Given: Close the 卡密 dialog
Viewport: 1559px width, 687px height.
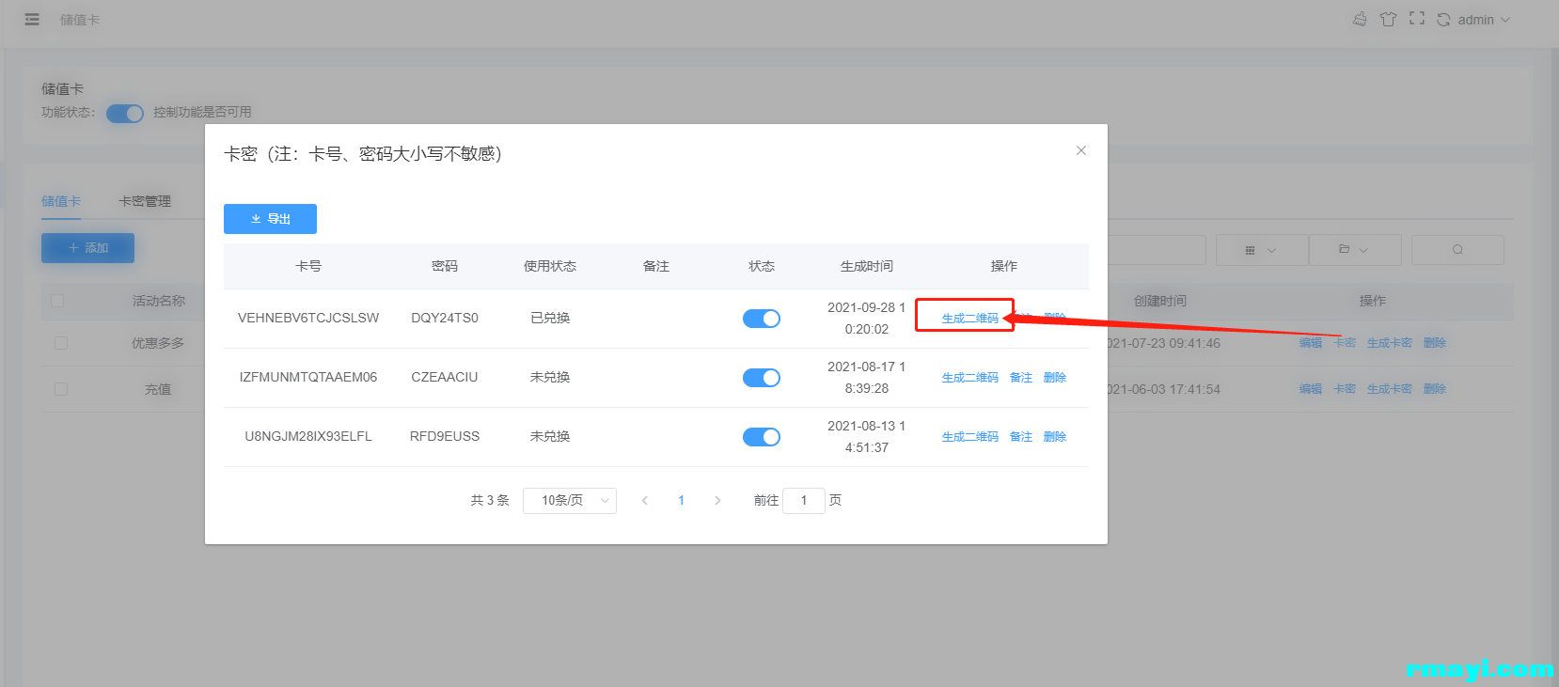Looking at the screenshot, I should point(1081,150).
